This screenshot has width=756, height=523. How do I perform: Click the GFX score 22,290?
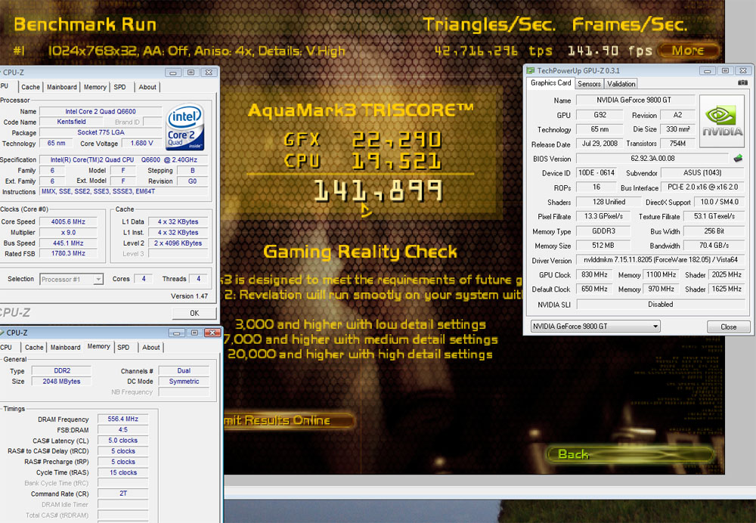click(396, 140)
